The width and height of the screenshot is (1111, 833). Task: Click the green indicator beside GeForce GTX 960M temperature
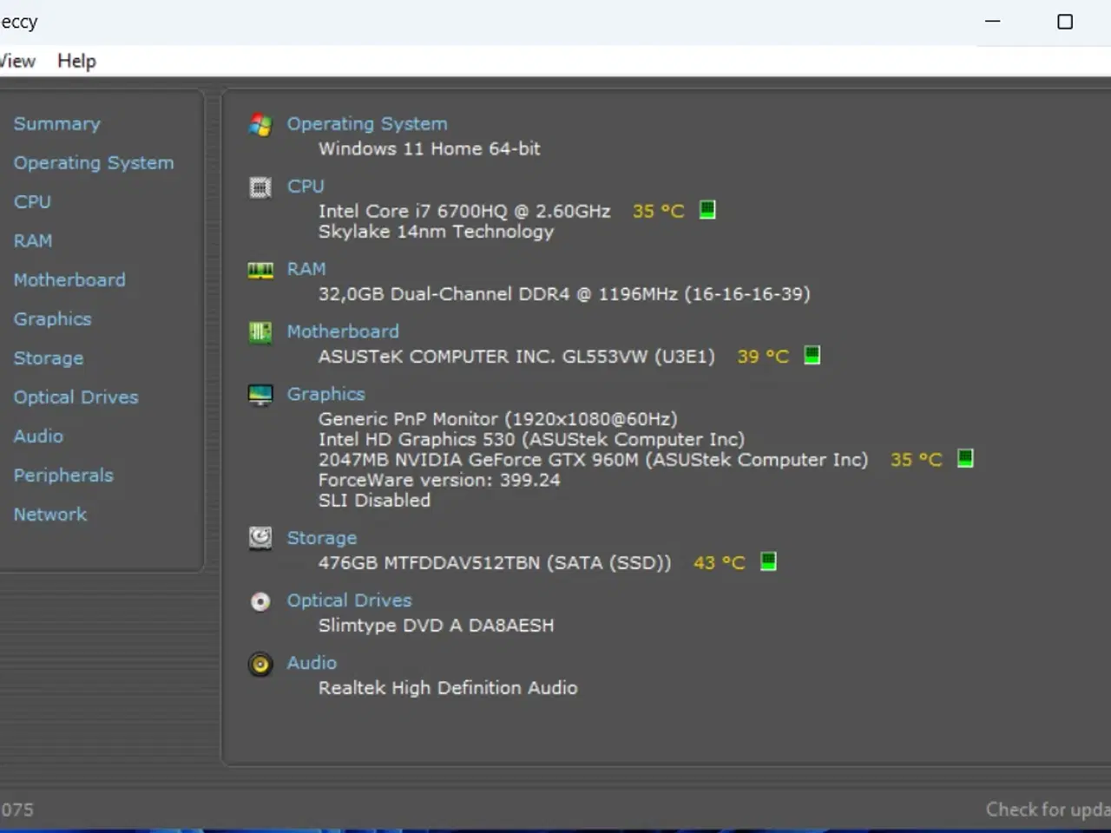(x=965, y=458)
